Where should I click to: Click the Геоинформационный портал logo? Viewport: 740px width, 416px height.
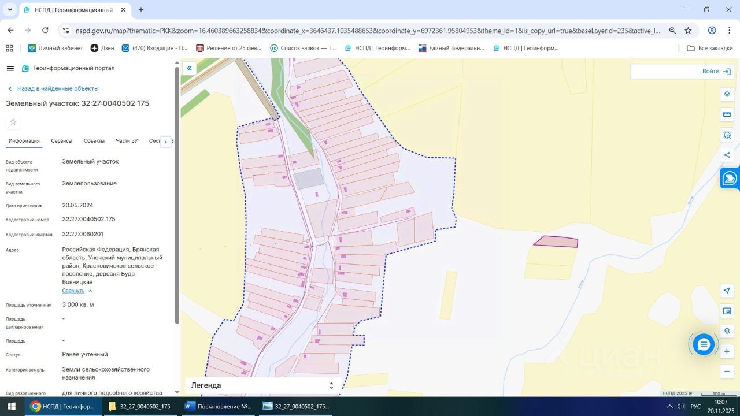pos(68,68)
